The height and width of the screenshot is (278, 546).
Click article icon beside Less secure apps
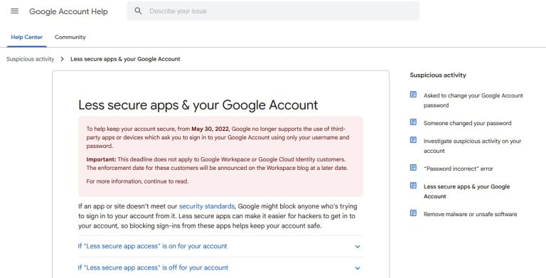413,186
